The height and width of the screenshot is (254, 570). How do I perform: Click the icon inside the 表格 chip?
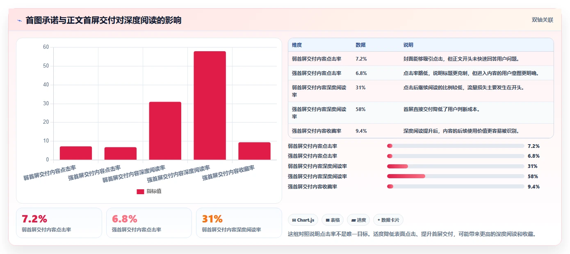(x=327, y=220)
